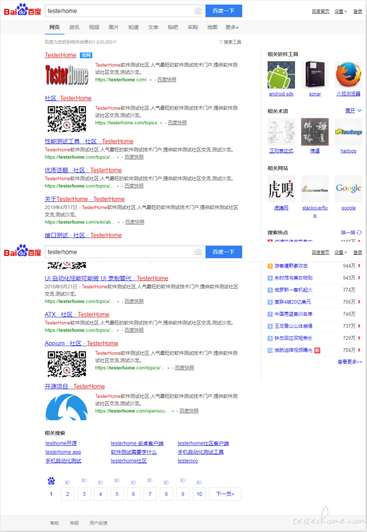Click the 虎嗅 logo thumbnail
Screen dimensions: 367x532
coord(281,189)
